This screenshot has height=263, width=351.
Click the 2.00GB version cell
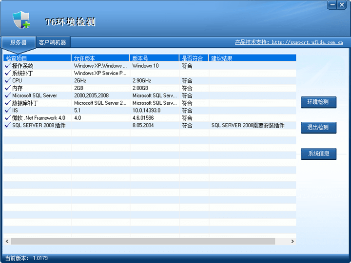pos(140,88)
